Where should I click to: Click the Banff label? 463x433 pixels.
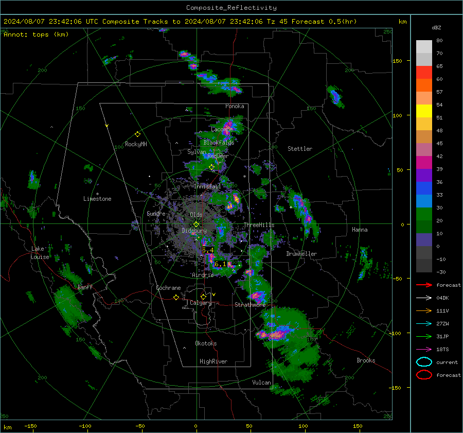tap(85, 287)
